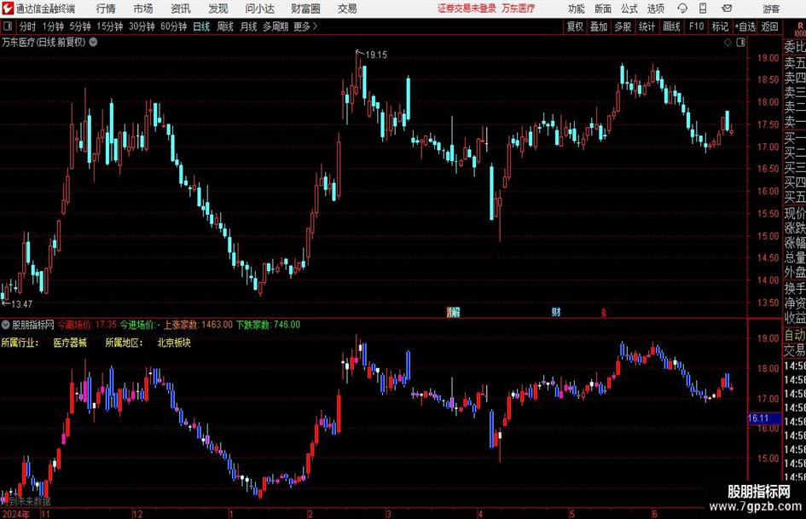Open dropdown arrow beside 万东医疗(日线 前复权)

tap(93, 42)
